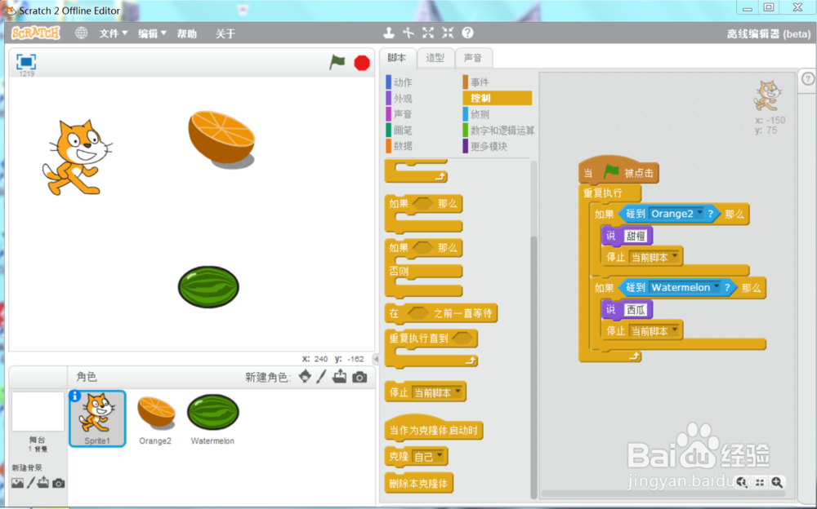Take new backdrop from camera icon
This screenshot has width=817, height=509.
click(x=58, y=484)
